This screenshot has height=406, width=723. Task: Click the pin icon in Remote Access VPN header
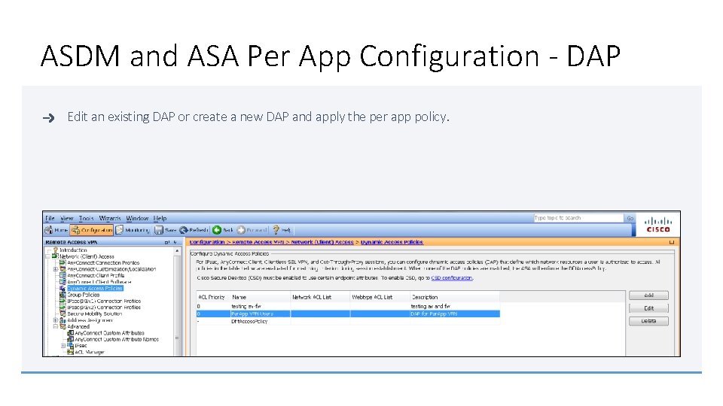coord(175,242)
